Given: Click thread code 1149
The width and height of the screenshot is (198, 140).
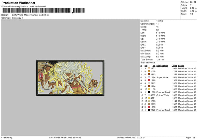Looking at the screenshot, I should (x=175, y=101).
